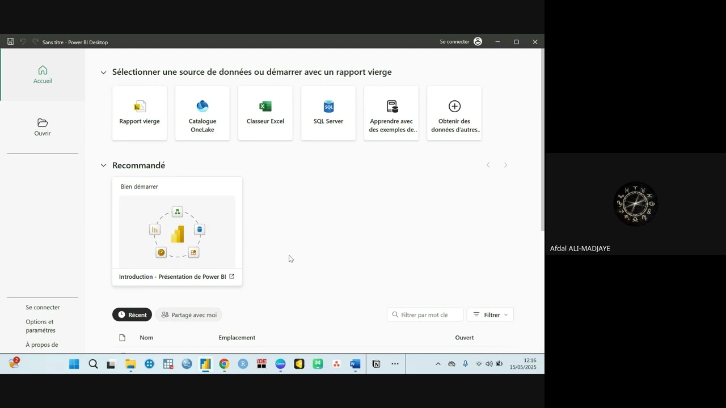Open File Explorer from taskbar
This screenshot has width=726, height=408.
click(x=130, y=364)
